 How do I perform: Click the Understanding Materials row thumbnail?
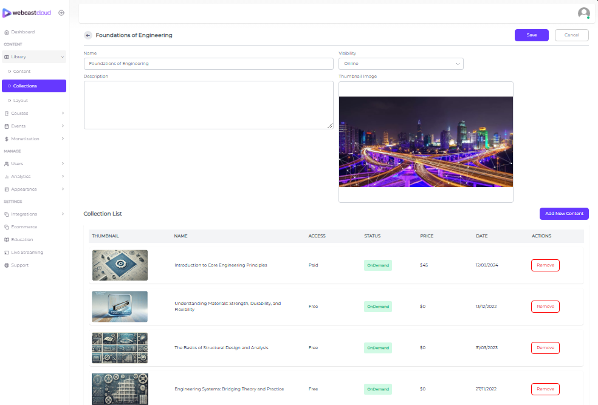(x=120, y=307)
